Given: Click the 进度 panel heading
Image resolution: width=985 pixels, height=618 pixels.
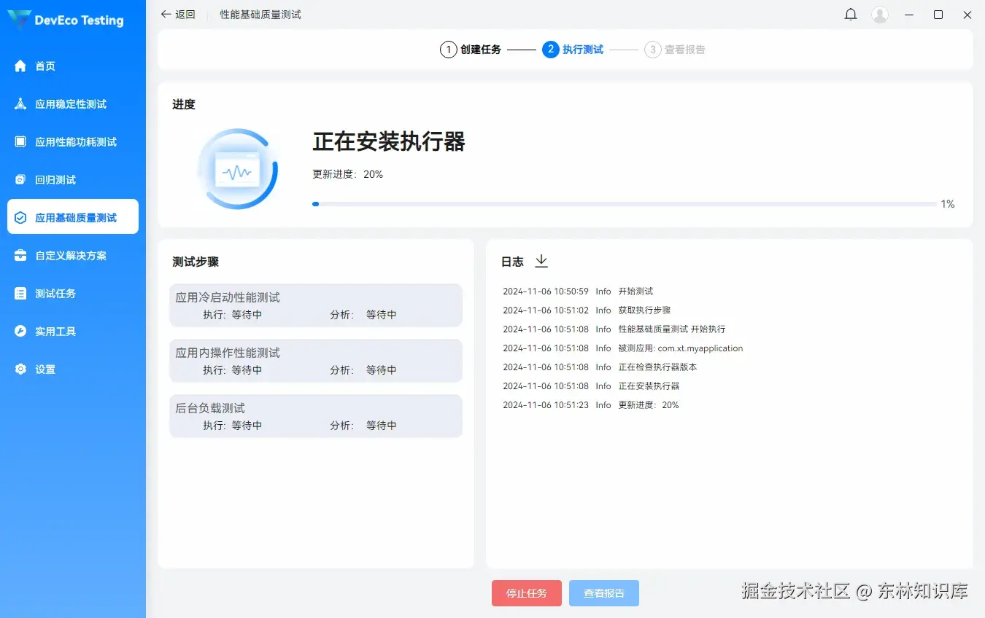Looking at the screenshot, I should point(184,104).
